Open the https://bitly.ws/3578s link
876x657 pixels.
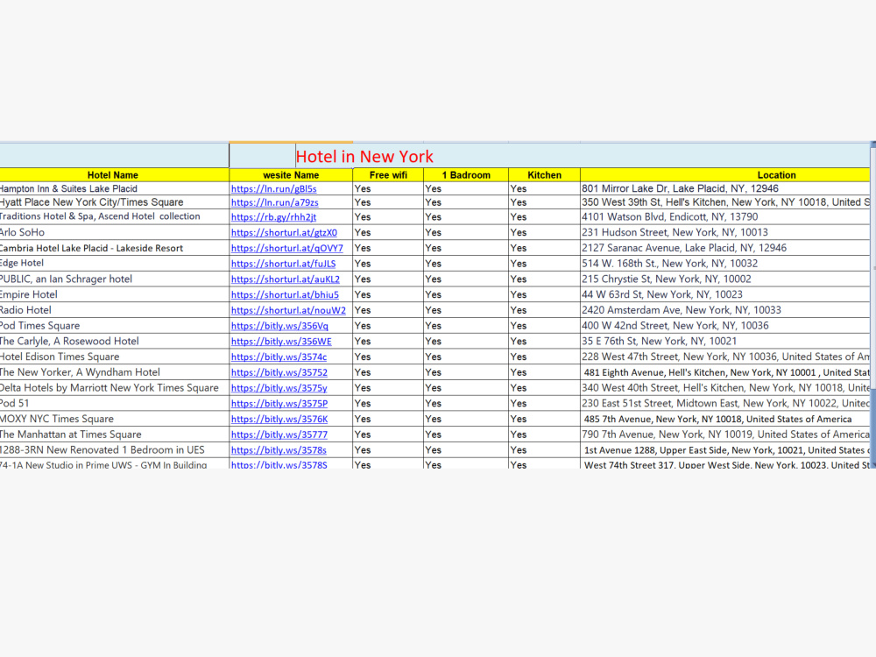coord(279,450)
